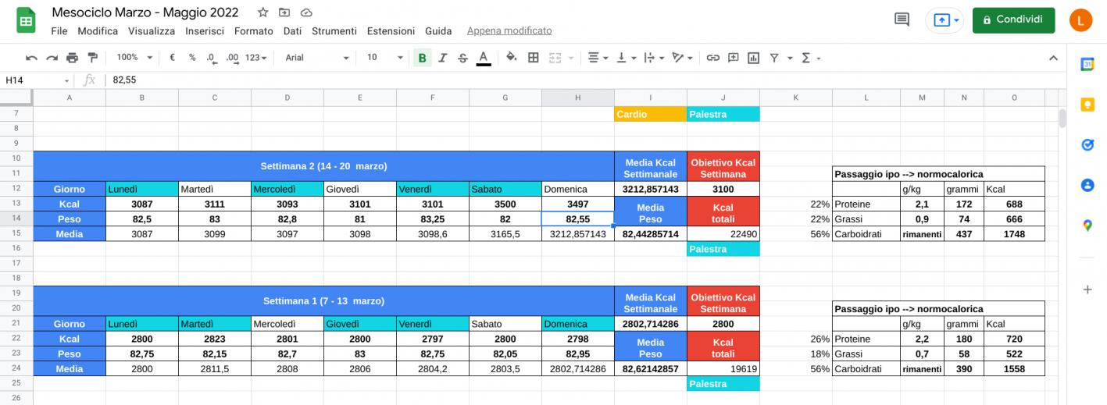The height and width of the screenshot is (405, 1107).
Task: Toggle strikethrough formatting
Action: (462, 58)
